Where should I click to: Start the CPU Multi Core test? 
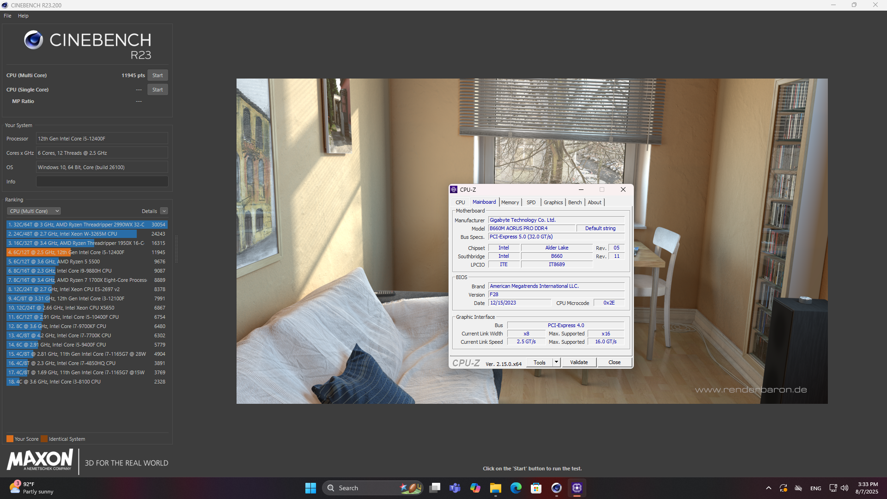pyautogui.click(x=158, y=75)
